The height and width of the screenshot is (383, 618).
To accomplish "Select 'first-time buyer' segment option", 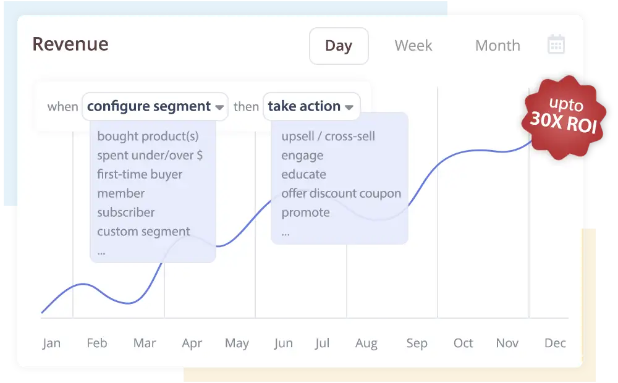I will [x=138, y=174].
